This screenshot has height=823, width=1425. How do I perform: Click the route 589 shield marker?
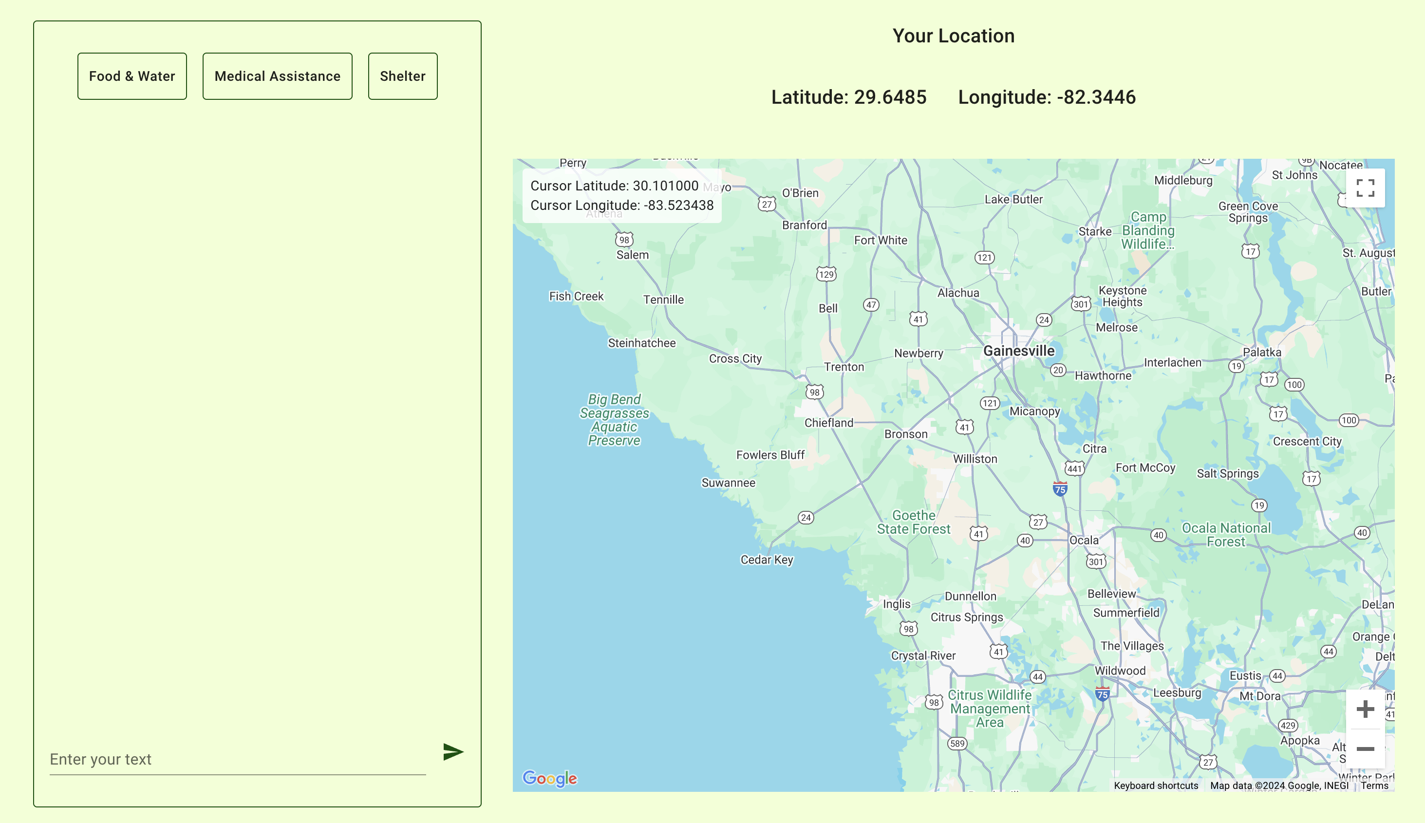(957, 744)
